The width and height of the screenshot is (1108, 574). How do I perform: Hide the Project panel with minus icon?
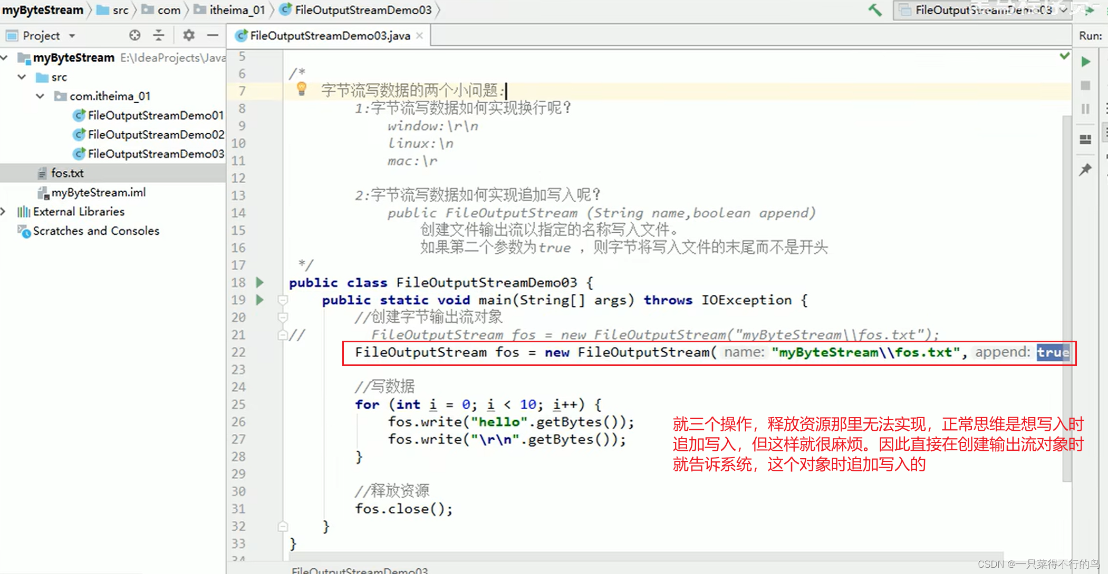coord(213,35)
